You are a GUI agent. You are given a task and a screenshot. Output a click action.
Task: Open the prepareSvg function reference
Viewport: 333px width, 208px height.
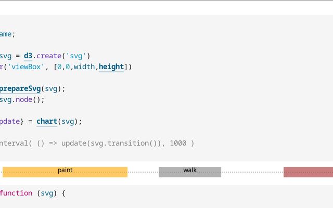point(20,88)
